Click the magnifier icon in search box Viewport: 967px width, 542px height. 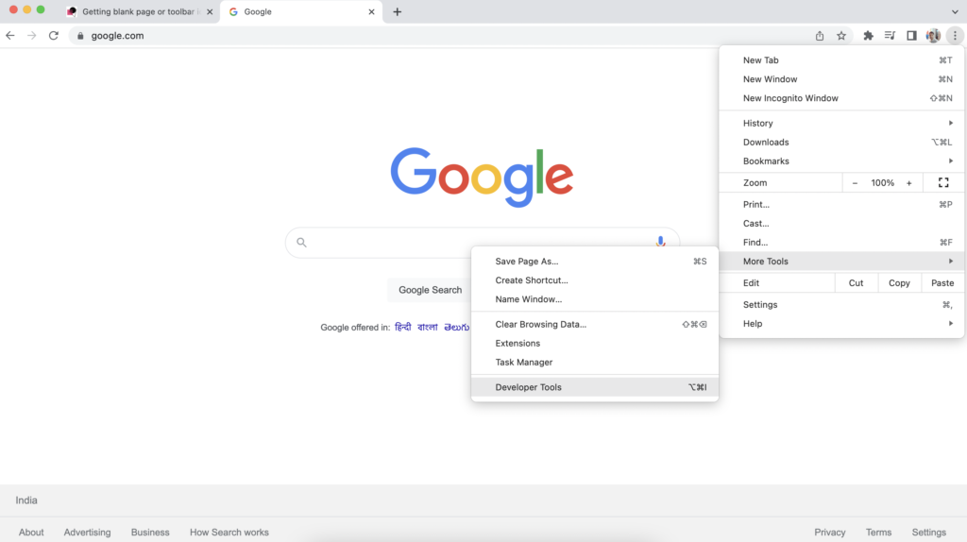[301, 243]
